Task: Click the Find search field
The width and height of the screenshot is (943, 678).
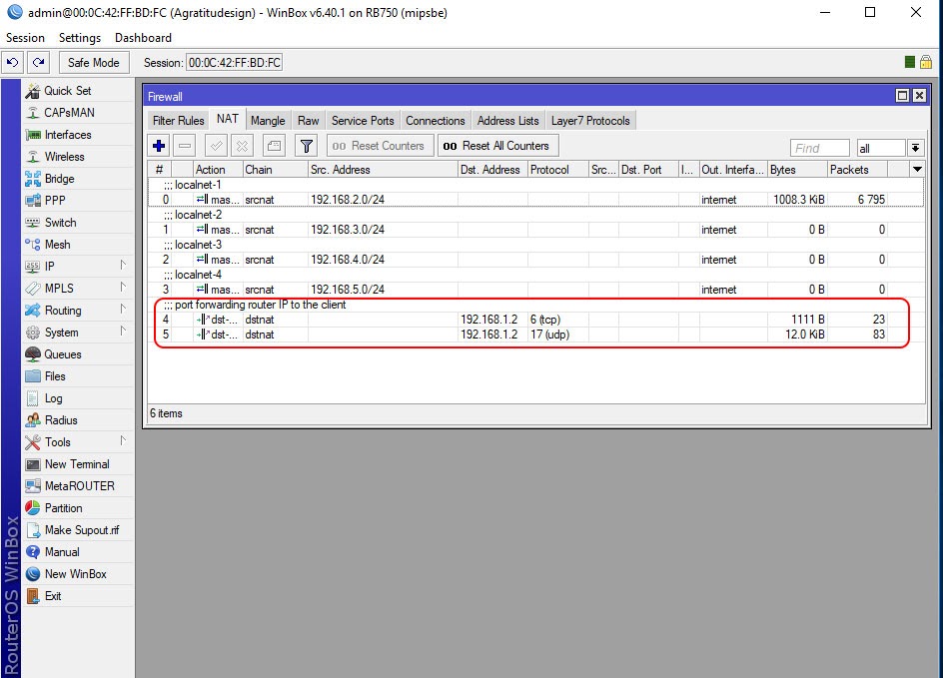Action: point(820,148)
